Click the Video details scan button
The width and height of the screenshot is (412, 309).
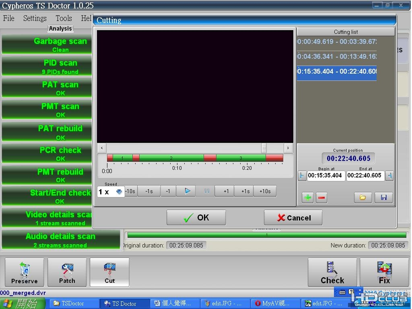point(47,218)
